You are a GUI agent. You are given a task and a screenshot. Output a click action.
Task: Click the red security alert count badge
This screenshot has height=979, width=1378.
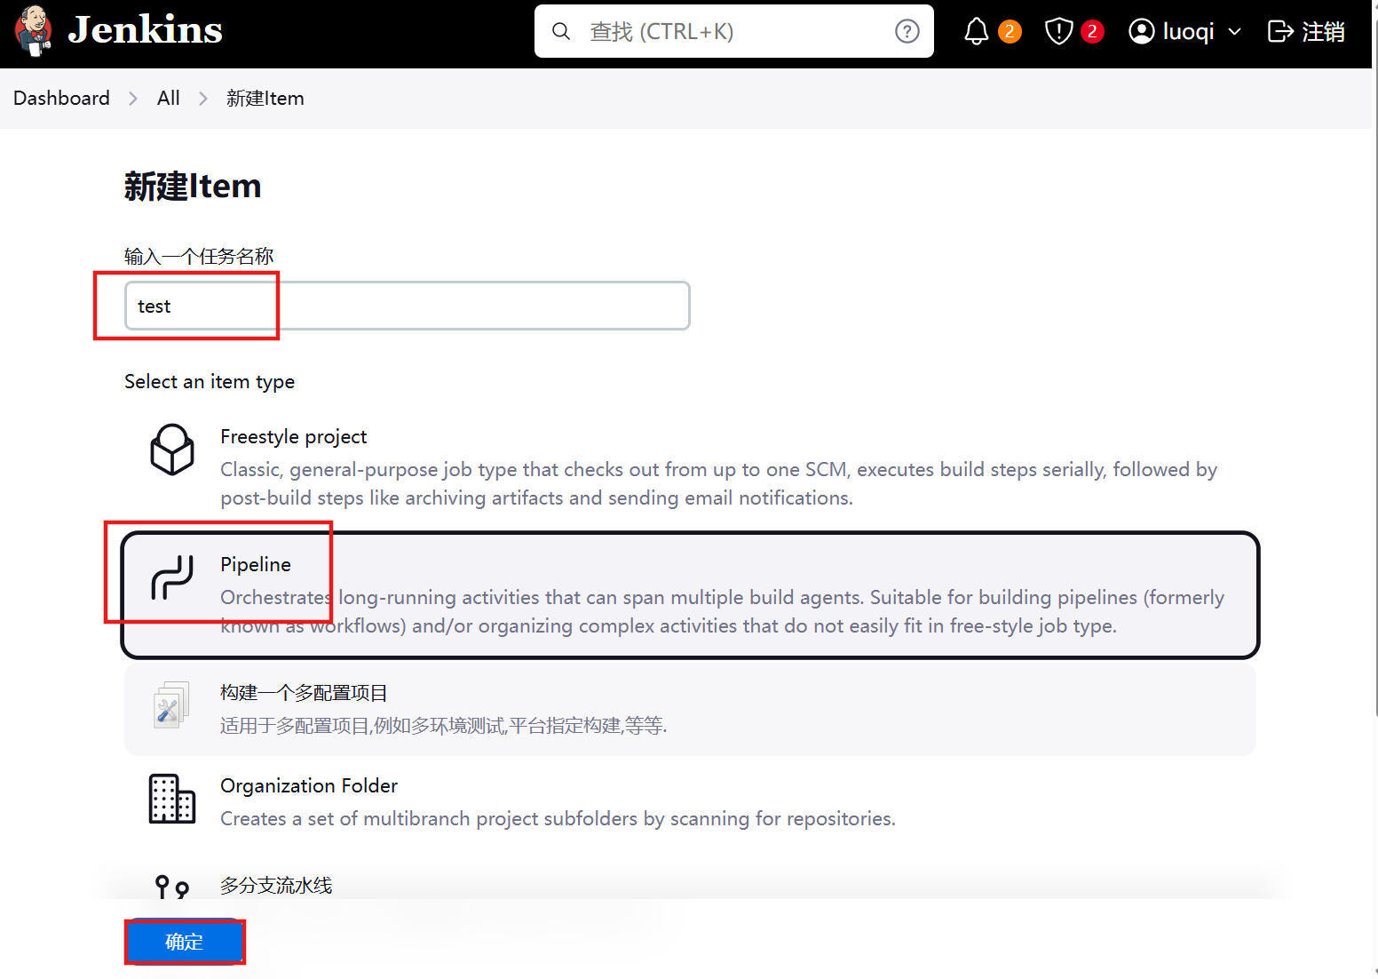[1092, 32]
